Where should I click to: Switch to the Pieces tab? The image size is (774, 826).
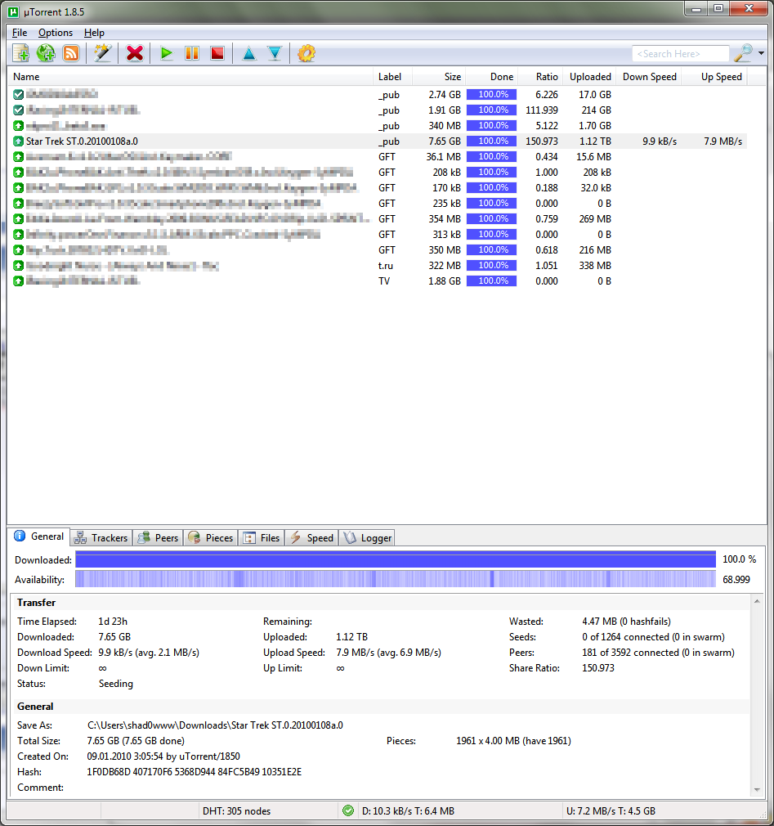211,538
